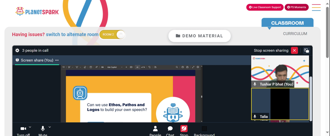Screen dimensions: 330x136
Task: Open the call settings gear
Action: (x=17, y=50)
